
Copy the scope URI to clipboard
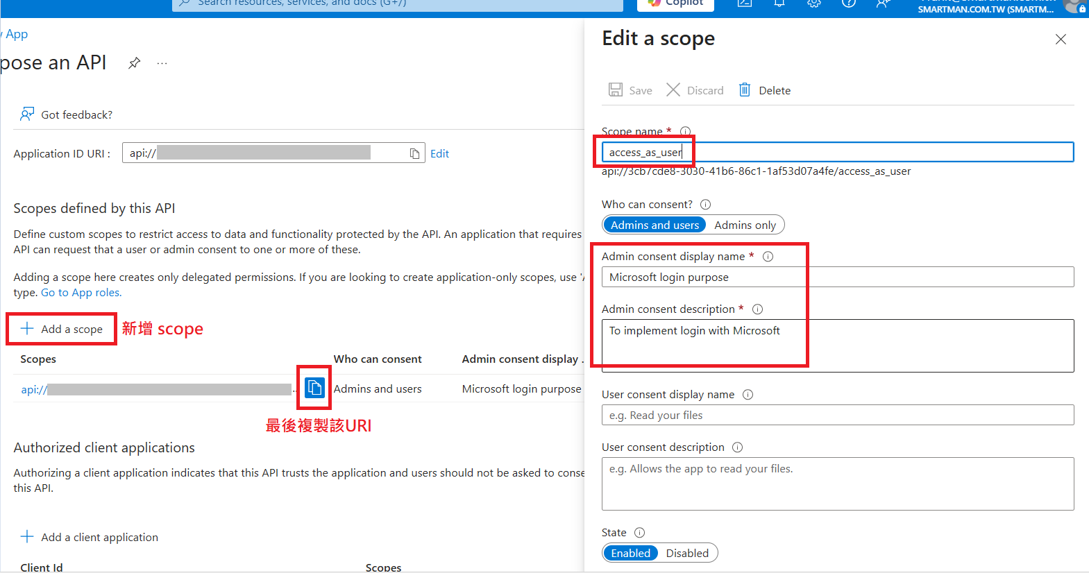tap(314, 387)
